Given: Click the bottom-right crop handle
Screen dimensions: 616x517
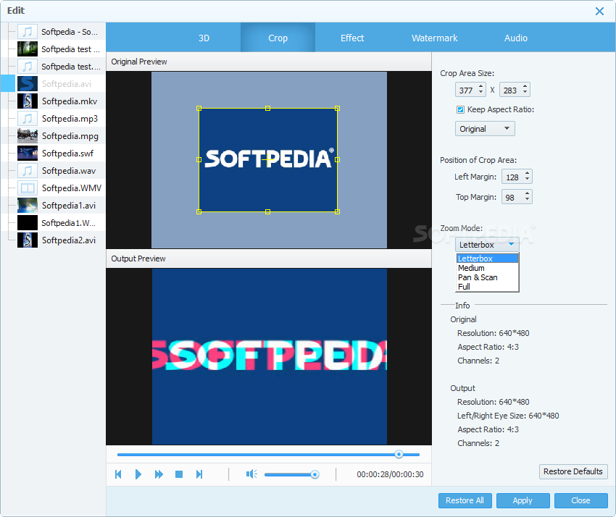Looking at the screenshot, I should pyautogui.click(x=337, y=211).
